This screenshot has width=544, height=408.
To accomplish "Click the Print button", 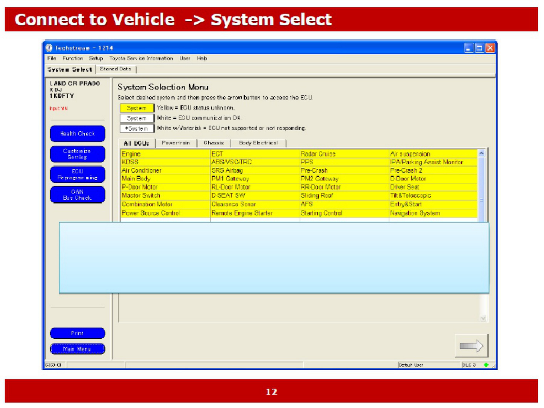I will click(77, 333).
